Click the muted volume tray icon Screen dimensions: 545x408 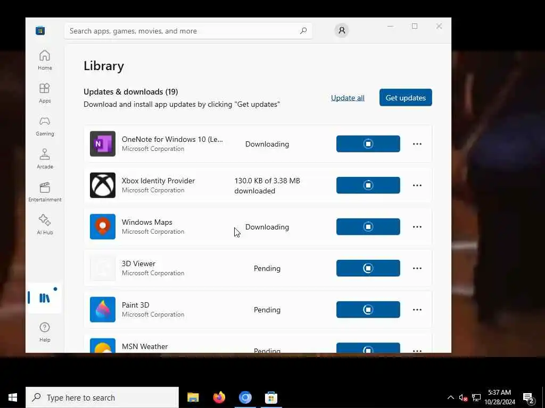coord(463,397)
